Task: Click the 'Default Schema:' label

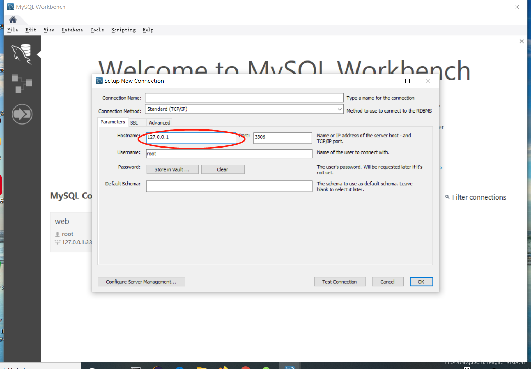Action: tap(123, 184)
